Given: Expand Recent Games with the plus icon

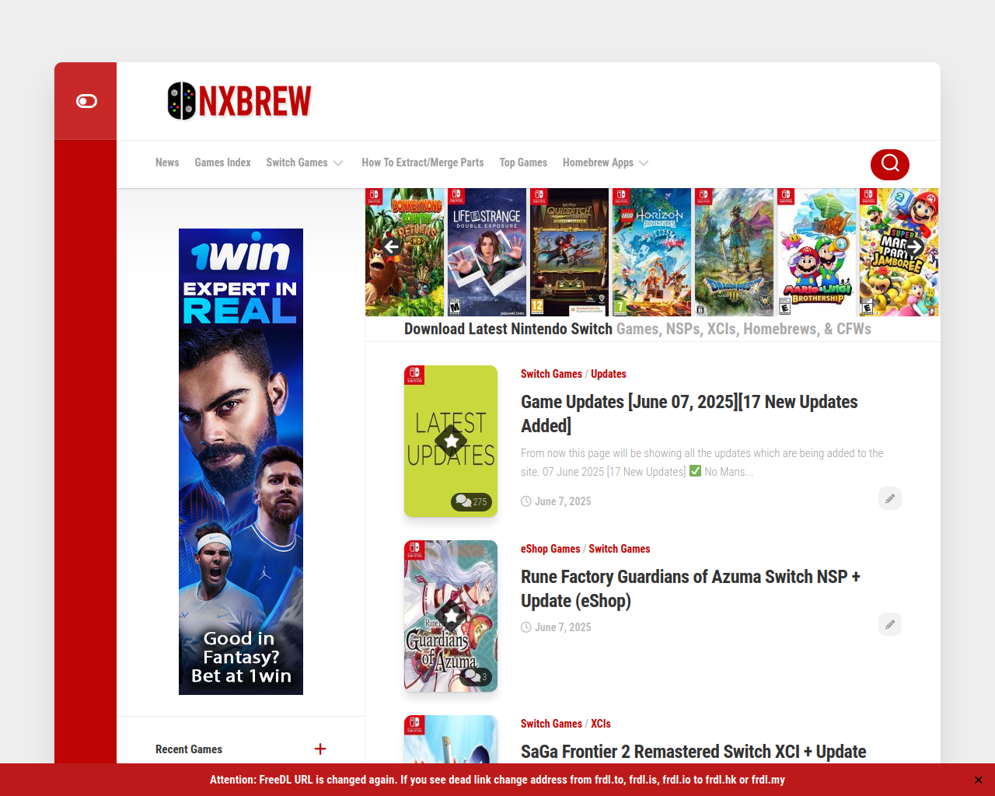Looking at the screenshot, I should 320,749.
